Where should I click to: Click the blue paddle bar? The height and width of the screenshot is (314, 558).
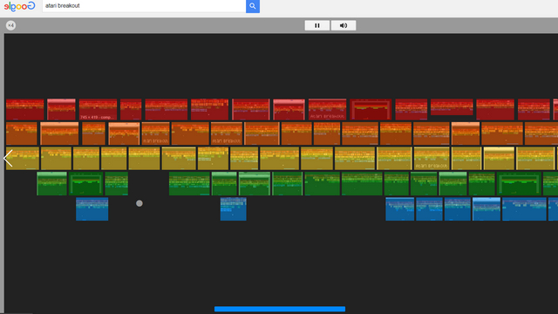(280, 309)
